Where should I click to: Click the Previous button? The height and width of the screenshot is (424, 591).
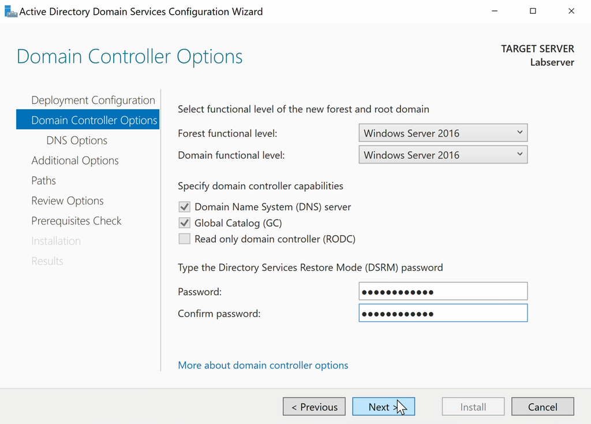point(314,407)
